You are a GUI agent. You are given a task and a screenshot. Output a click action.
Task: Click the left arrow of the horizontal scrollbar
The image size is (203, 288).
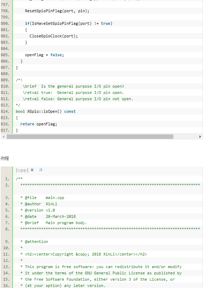pyautogui.click(x=3, y=136)
